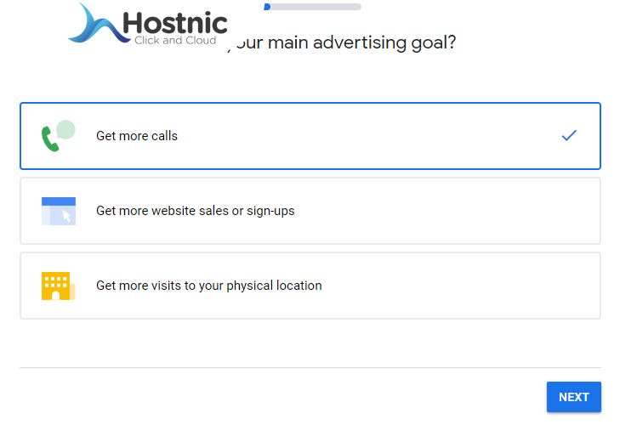Click the NEXT button
This screenshot has width=620, height=425.
[574, 397]
